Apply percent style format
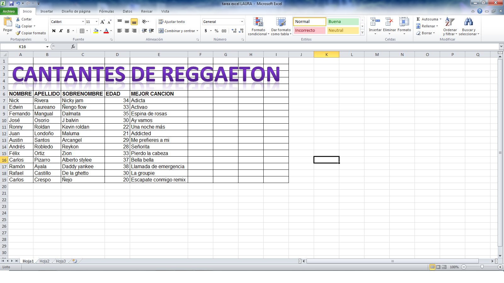This screenshot has height=283, width=504. 217,31
